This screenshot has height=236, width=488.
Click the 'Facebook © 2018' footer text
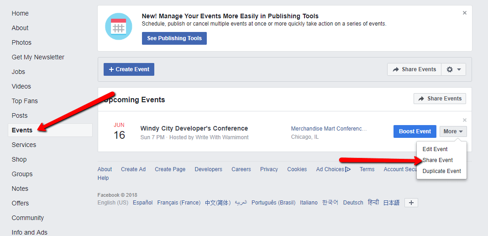click(117, 195)
